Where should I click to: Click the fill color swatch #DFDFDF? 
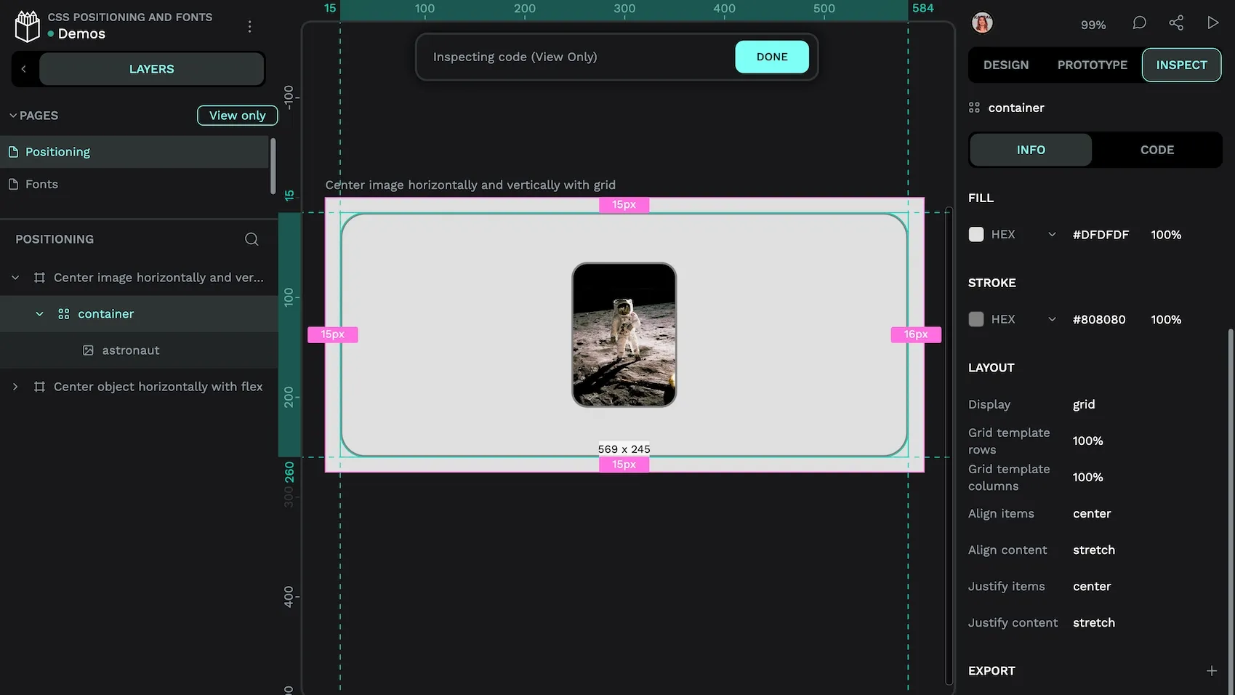(x=976, y=234)
